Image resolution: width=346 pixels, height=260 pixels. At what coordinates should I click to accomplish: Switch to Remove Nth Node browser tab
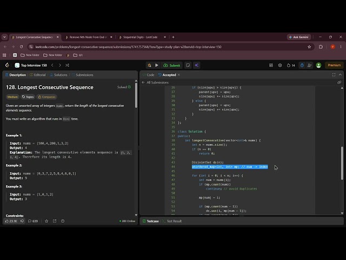88,37
